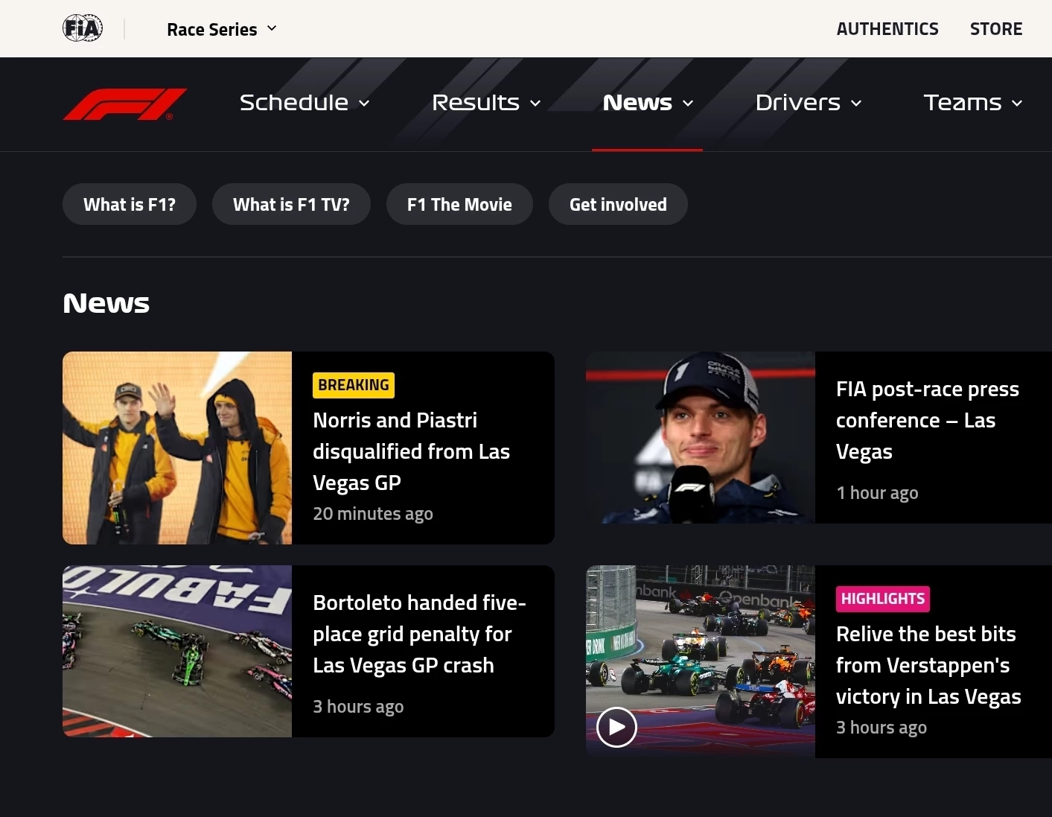Select the Drivers navigation item

(x=798, y=103)
